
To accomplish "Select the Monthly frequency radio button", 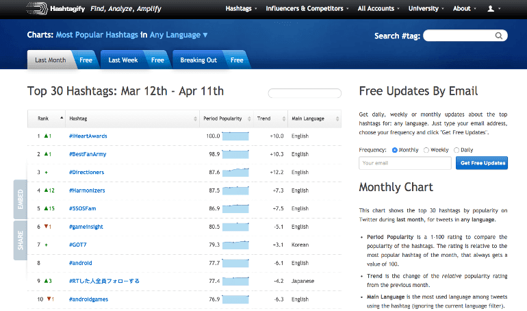I will pyautogui.click(x=395, y=150).
